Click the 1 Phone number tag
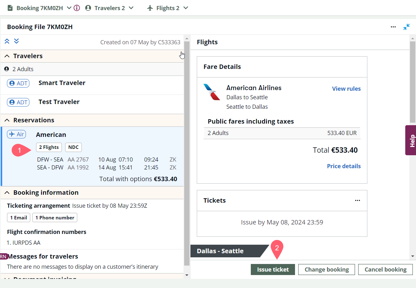Image resolution: width=416 pixels, height=288 pixels. tap(55, 218)
